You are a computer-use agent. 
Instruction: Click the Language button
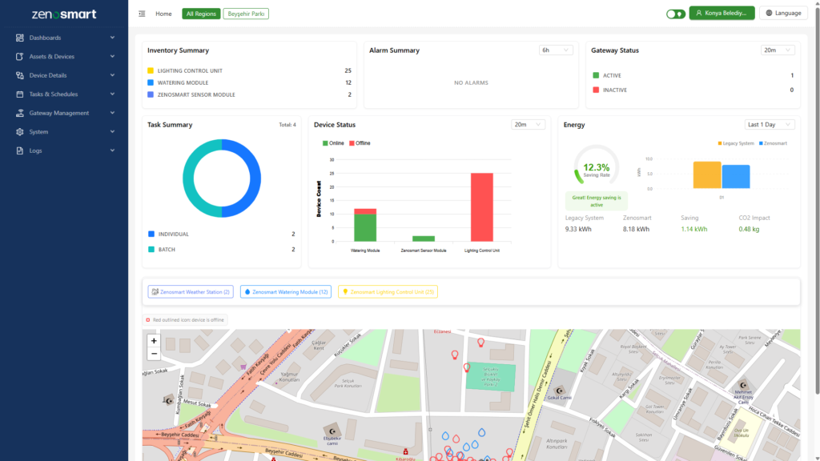(783, 13)
